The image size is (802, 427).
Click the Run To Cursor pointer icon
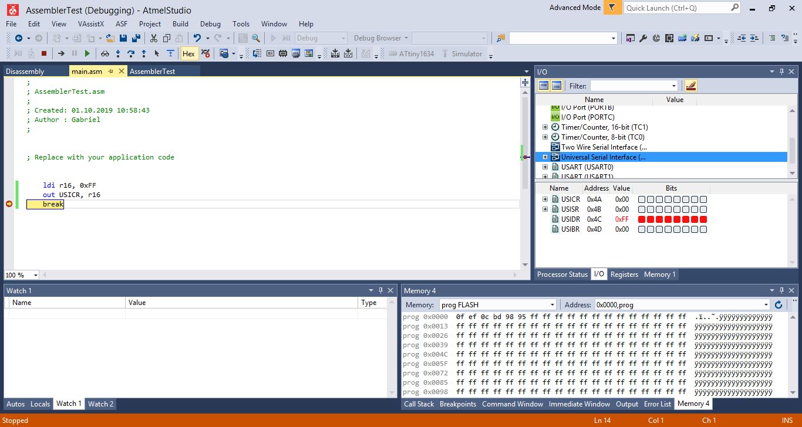[157, 53]
